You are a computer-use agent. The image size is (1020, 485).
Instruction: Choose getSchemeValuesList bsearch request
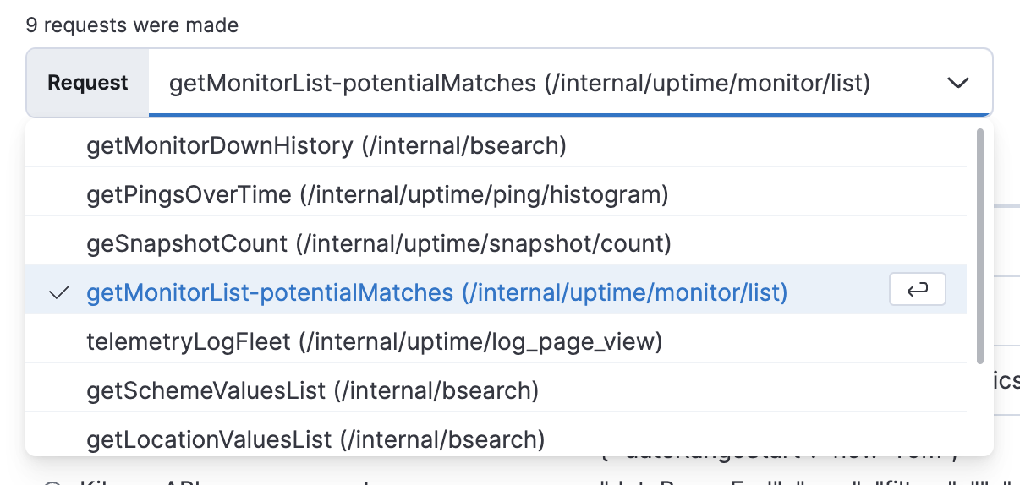point(312,390)
